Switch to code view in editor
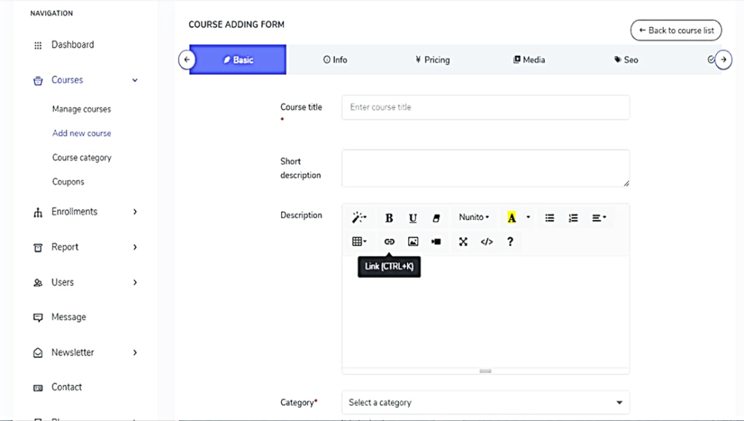Image resolution: width=744 pixels, height=421 pixels. pos(486,242)
